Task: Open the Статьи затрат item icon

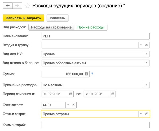Action: click(147, 114)
